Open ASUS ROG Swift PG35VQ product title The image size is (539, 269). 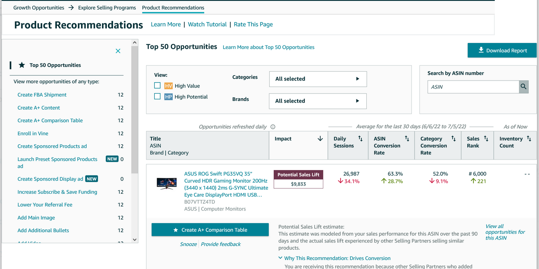(226, 184)
